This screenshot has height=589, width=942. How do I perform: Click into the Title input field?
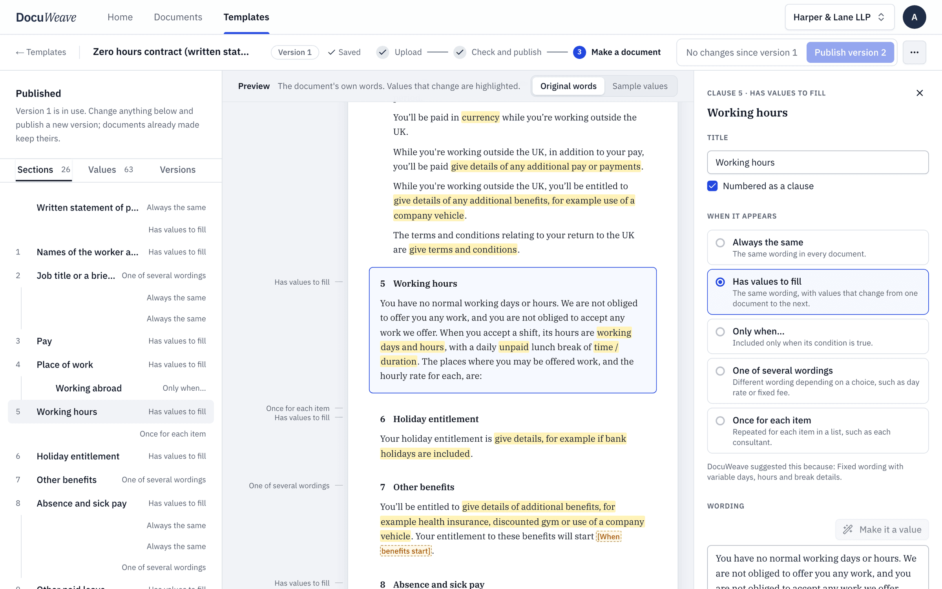[x=818, y=162]
